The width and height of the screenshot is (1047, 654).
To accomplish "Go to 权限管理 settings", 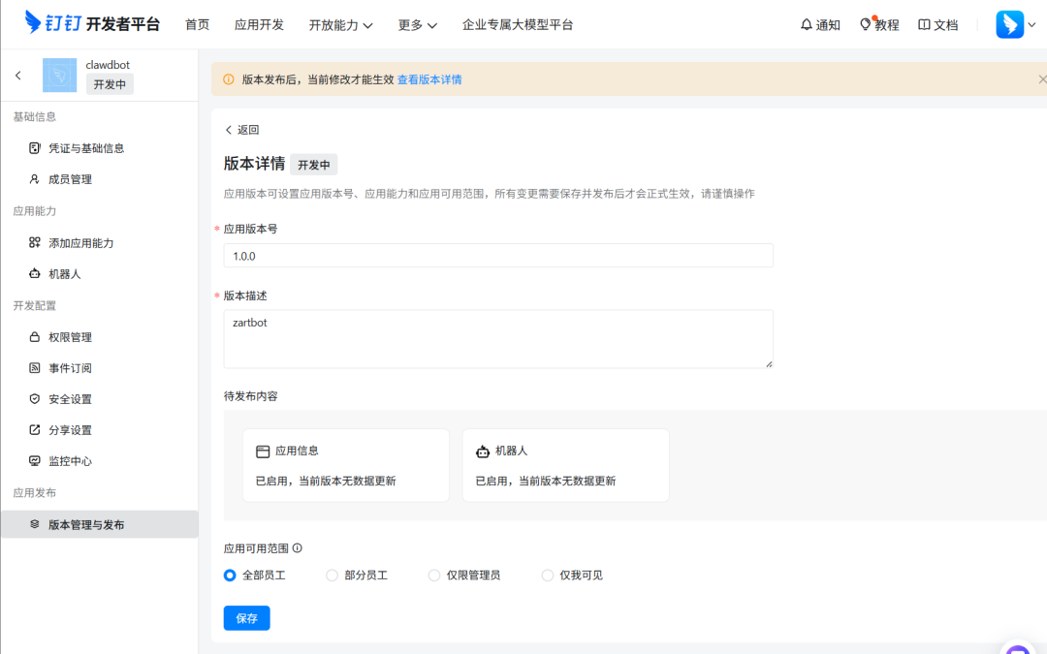I will pyautogui.click(x=71, y=336).
